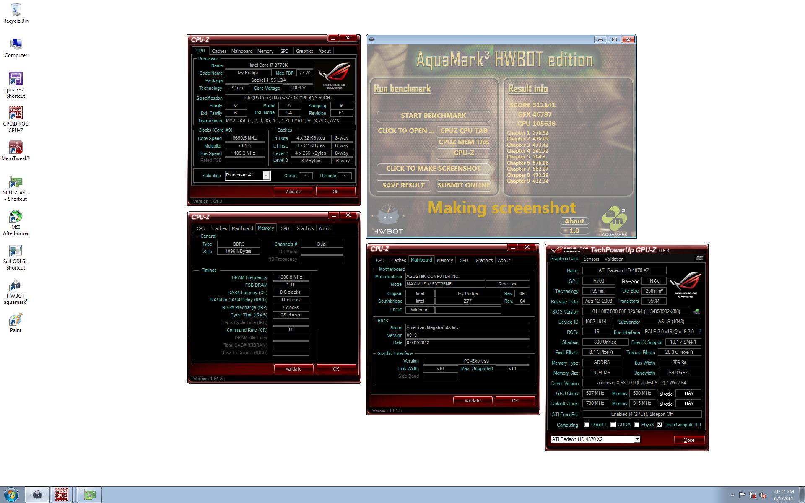Toggle PhysX checkbox in GPU-Z

pos(636,425)
